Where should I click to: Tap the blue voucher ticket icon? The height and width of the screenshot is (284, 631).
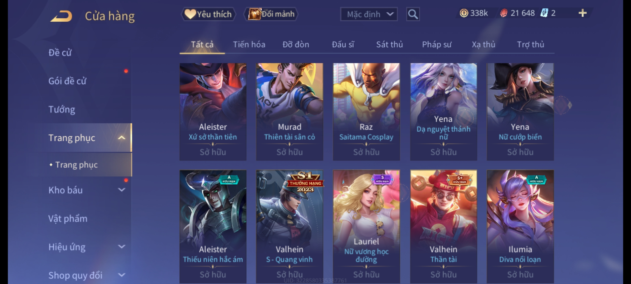[544, 13]
